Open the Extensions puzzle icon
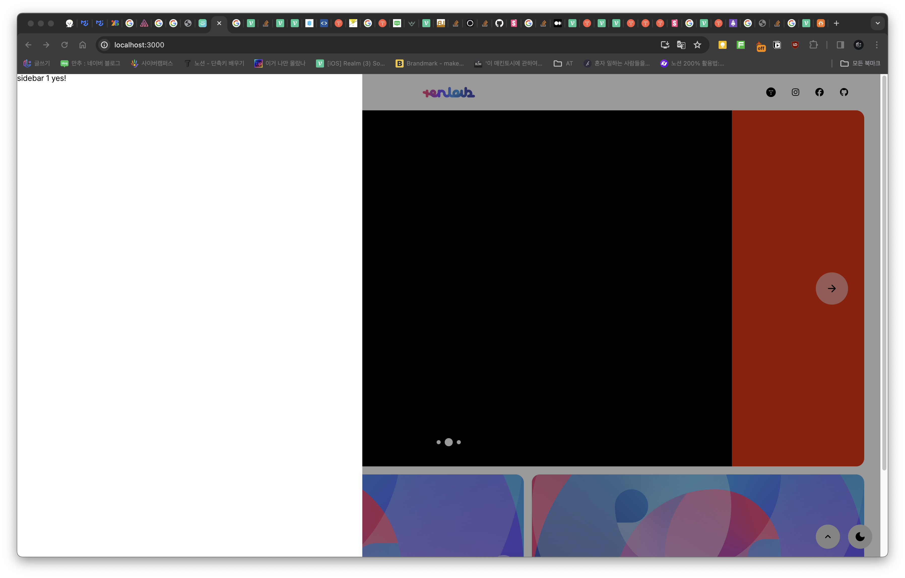 (x=813, y=45)
